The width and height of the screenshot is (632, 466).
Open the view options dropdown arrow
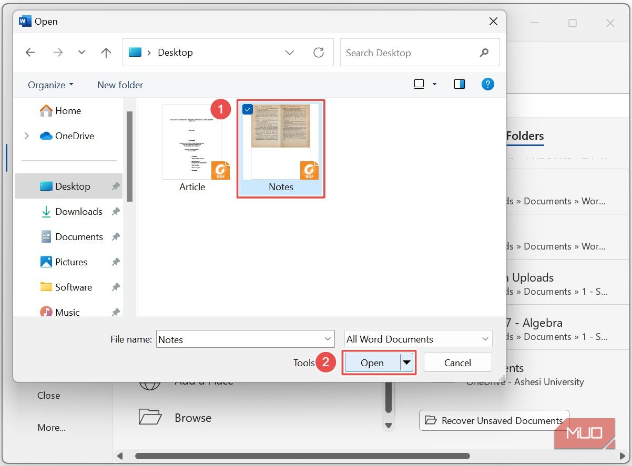[434, 84]
